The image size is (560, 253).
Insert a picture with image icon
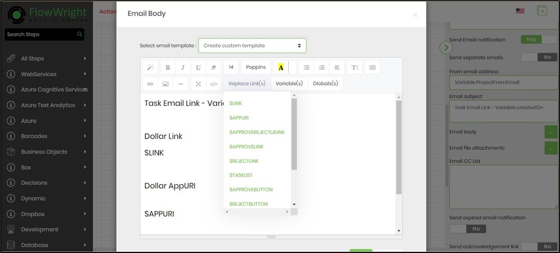165,84
